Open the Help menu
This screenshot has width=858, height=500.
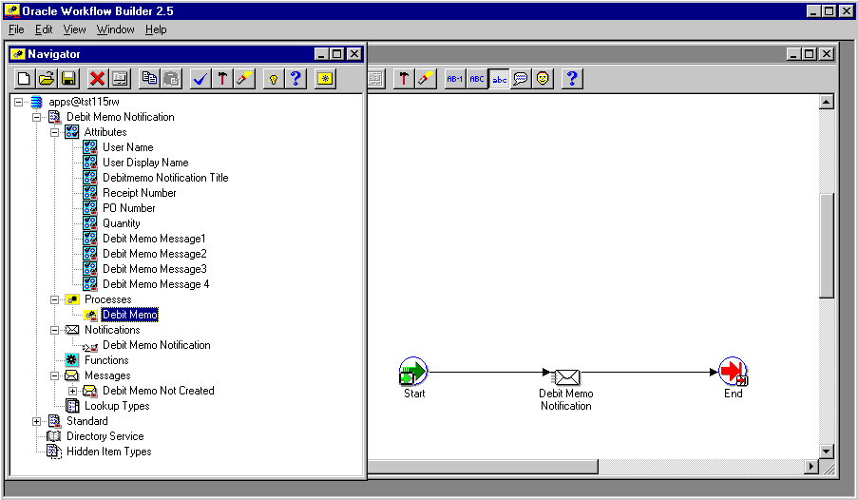point(156,29)
